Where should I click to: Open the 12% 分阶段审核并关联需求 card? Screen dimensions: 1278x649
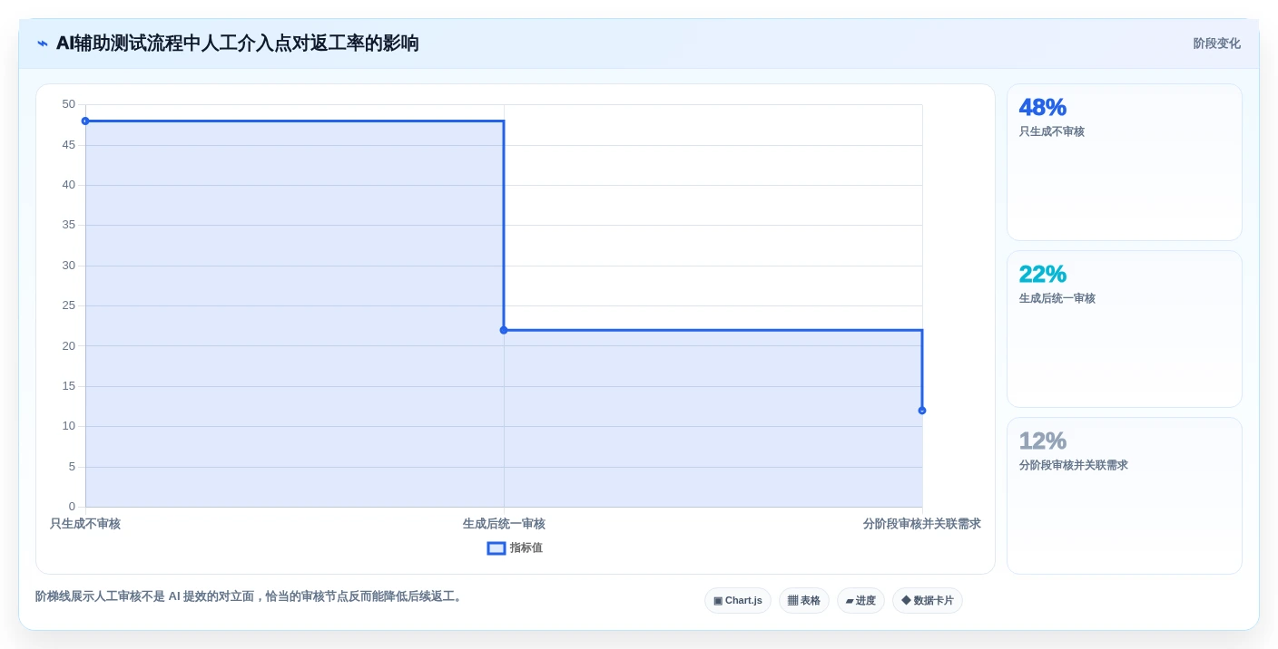point(1125,496)
